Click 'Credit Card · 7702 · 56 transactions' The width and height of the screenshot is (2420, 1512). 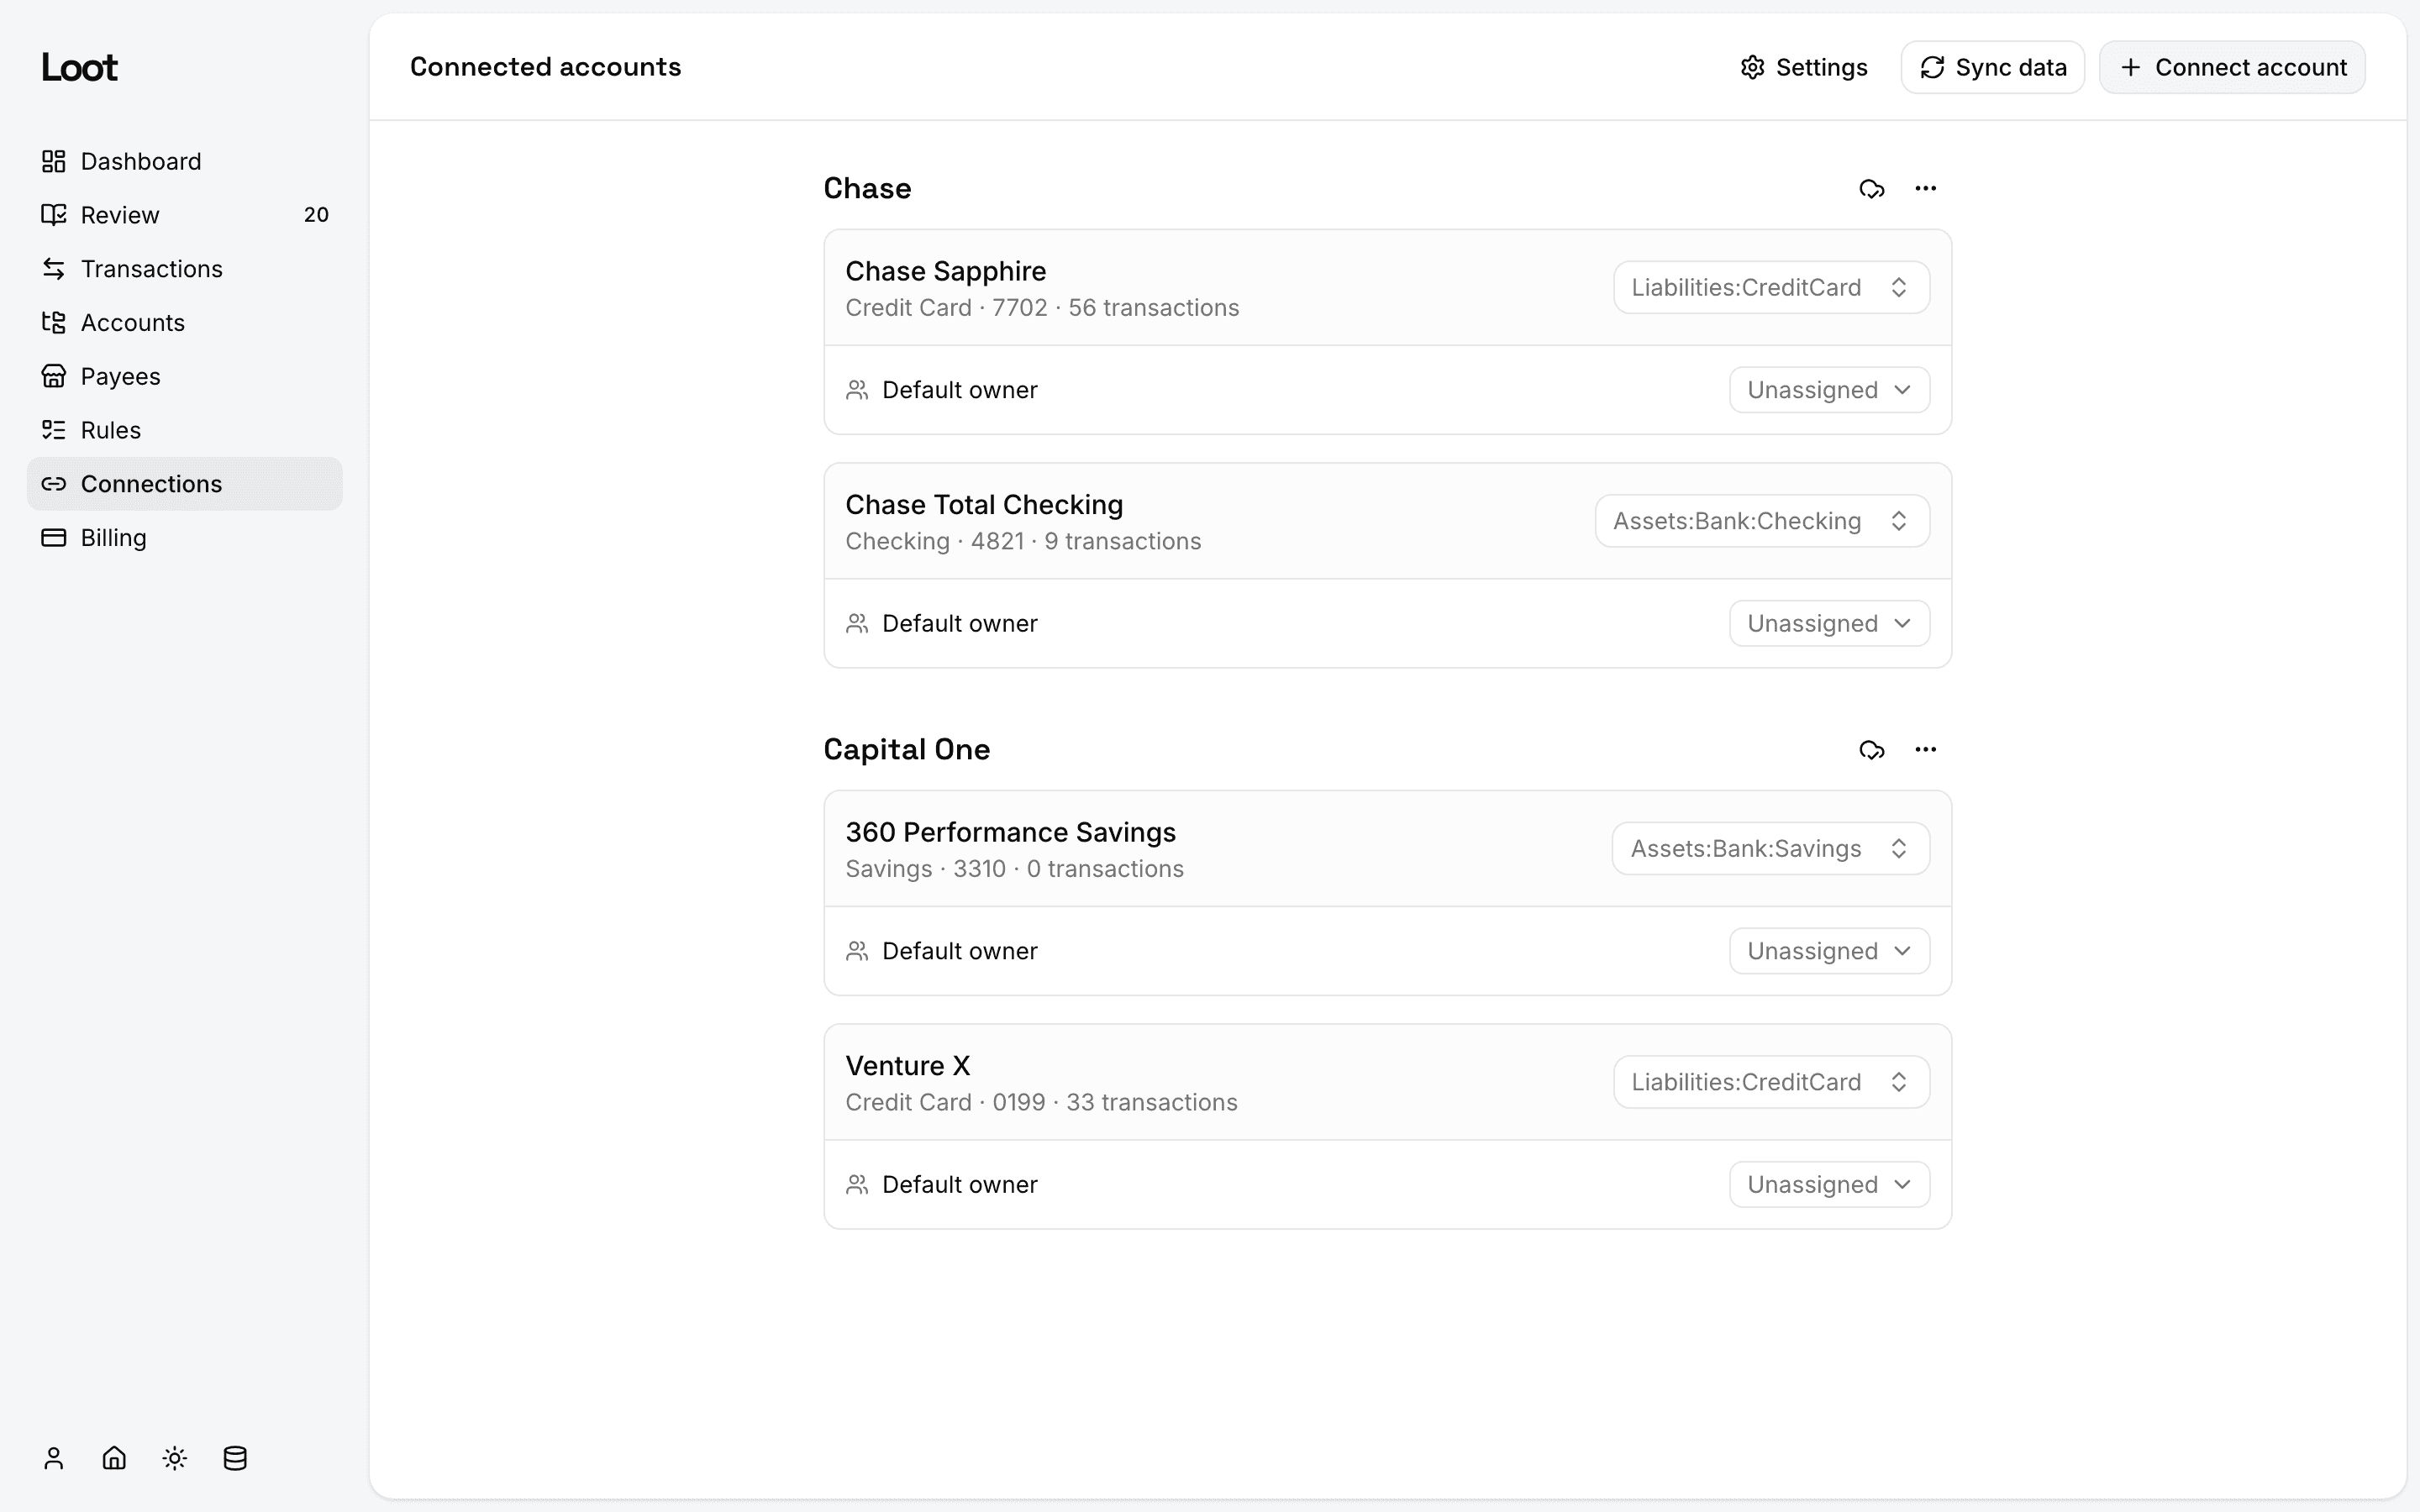coord(1042,308)
